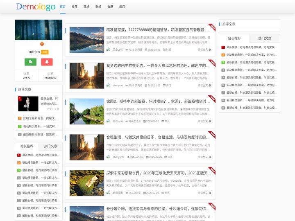The image size is (295, 221).
Task: Click author avatar next to 烟雨江南
Action: pyautogui.click(x=108, y=193)
